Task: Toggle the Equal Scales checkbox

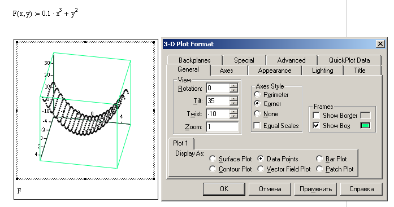Action: click(257, 125)
